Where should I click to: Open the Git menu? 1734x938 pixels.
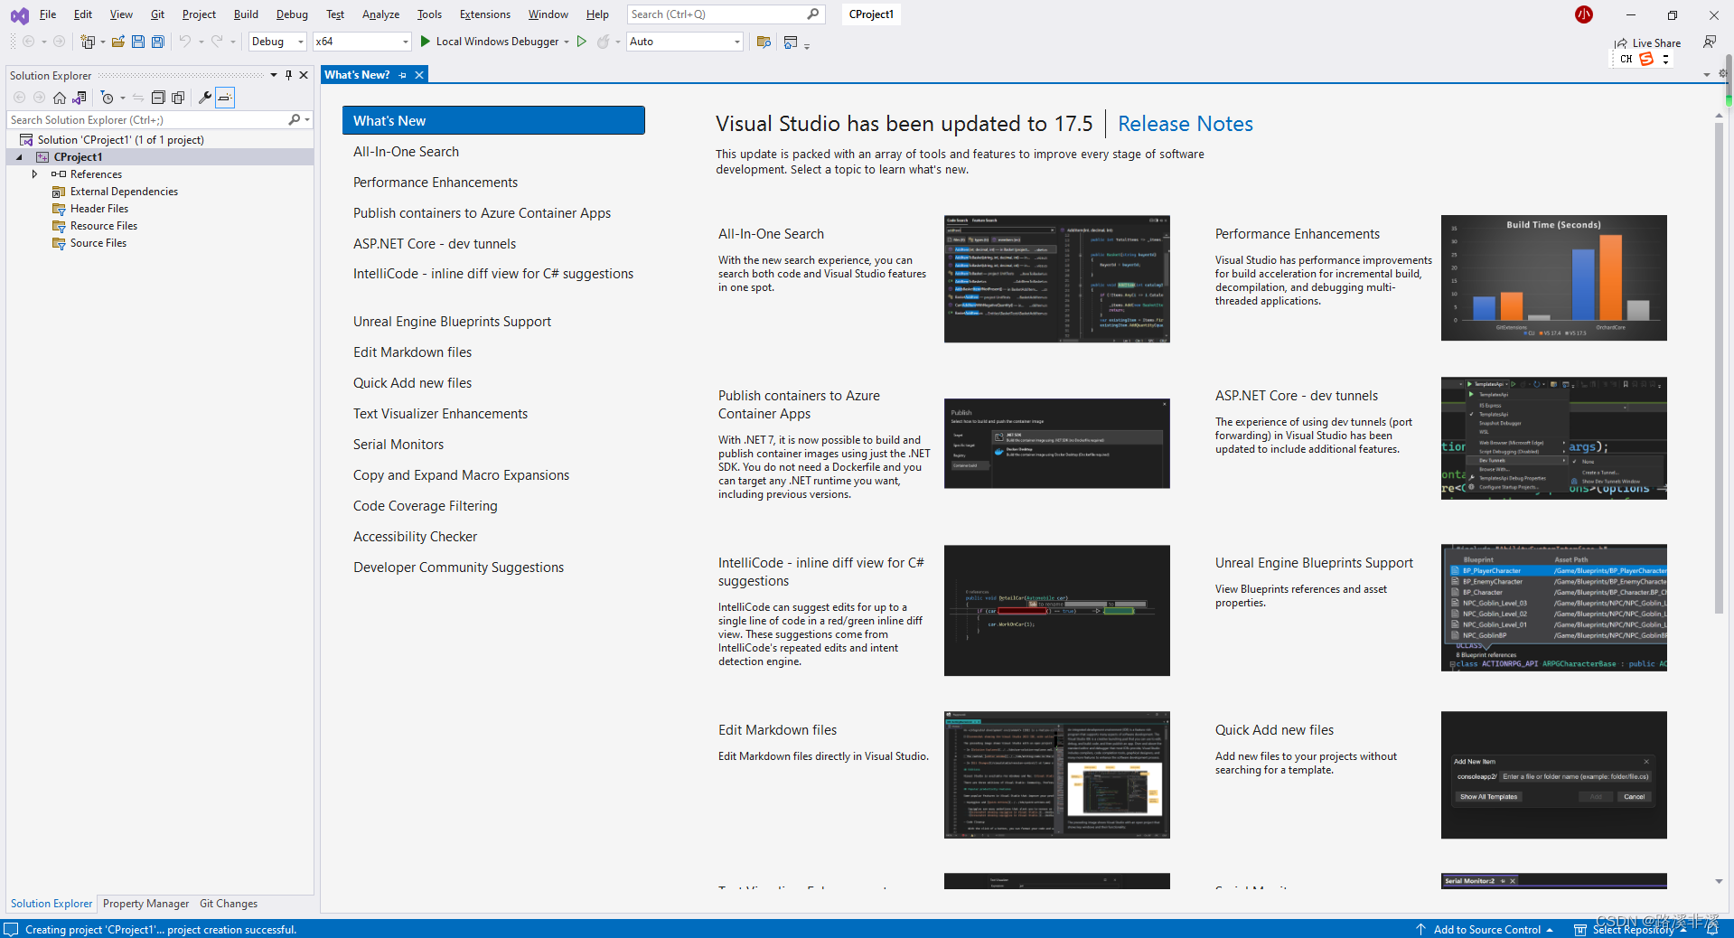157,14
